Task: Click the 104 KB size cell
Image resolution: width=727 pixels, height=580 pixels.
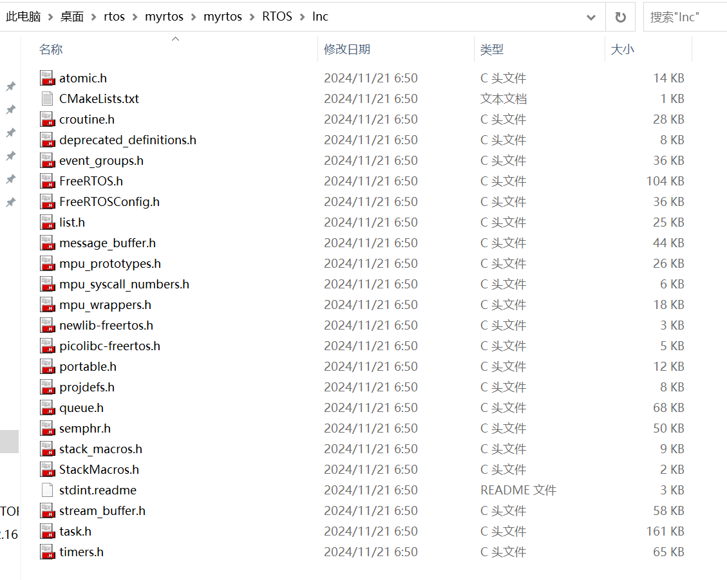Action: coord(665,182)
